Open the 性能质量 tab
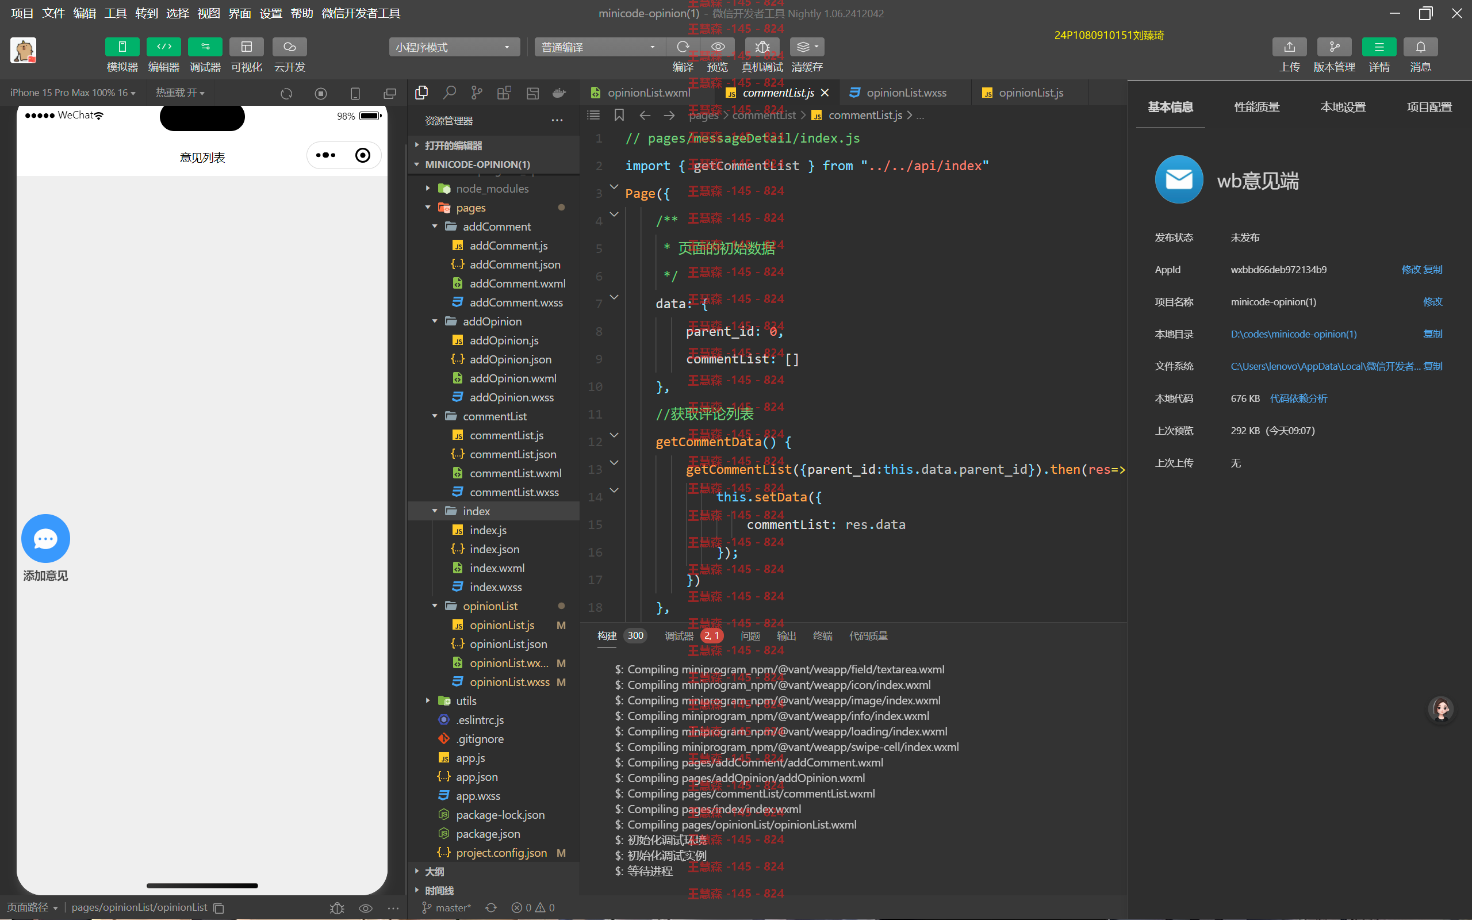Screen dimensions: 1472x920 (1257, 107)
